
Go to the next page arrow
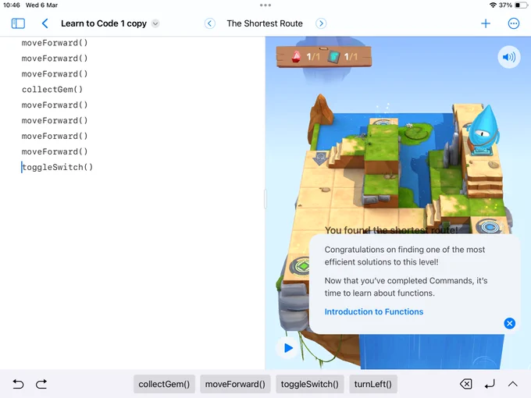(321, 23)
